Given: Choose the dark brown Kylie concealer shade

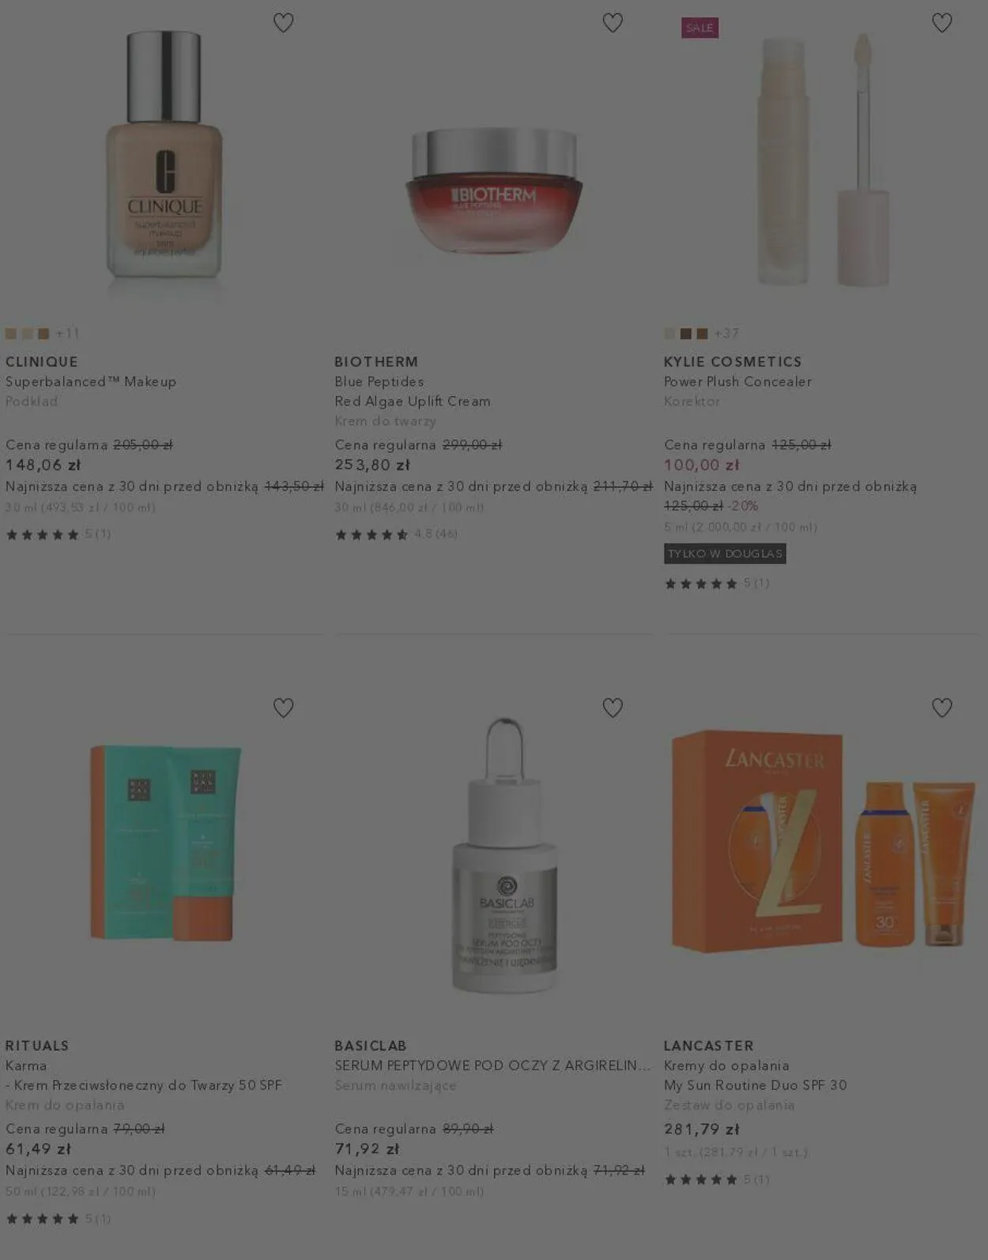Looking at the screenshot, I should tap(686, 334).
